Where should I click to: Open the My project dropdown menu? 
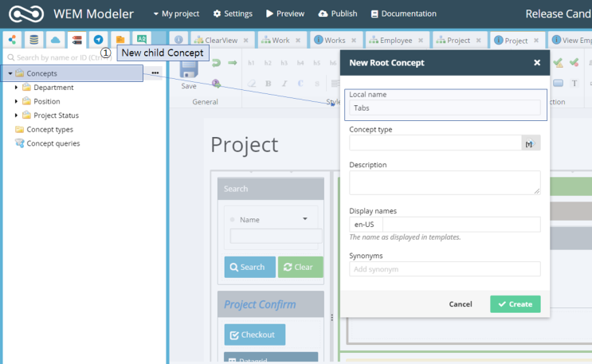[176, 14]
